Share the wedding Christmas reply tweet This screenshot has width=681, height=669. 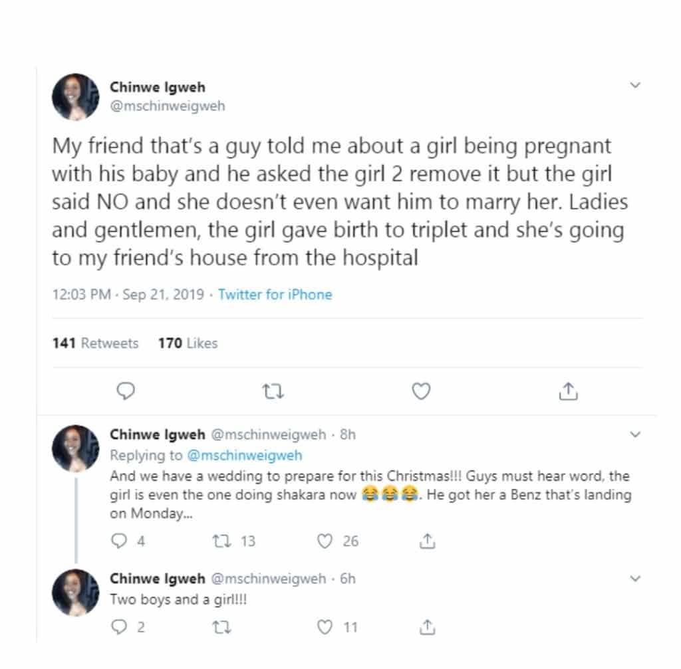[x=429, y=541]
